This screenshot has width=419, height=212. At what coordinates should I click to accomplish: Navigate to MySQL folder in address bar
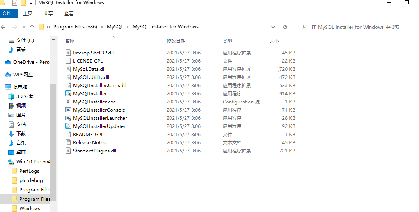115,27
